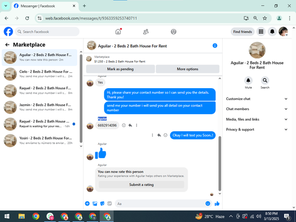Open the Aguilar conversation in the list

[40, 57]
